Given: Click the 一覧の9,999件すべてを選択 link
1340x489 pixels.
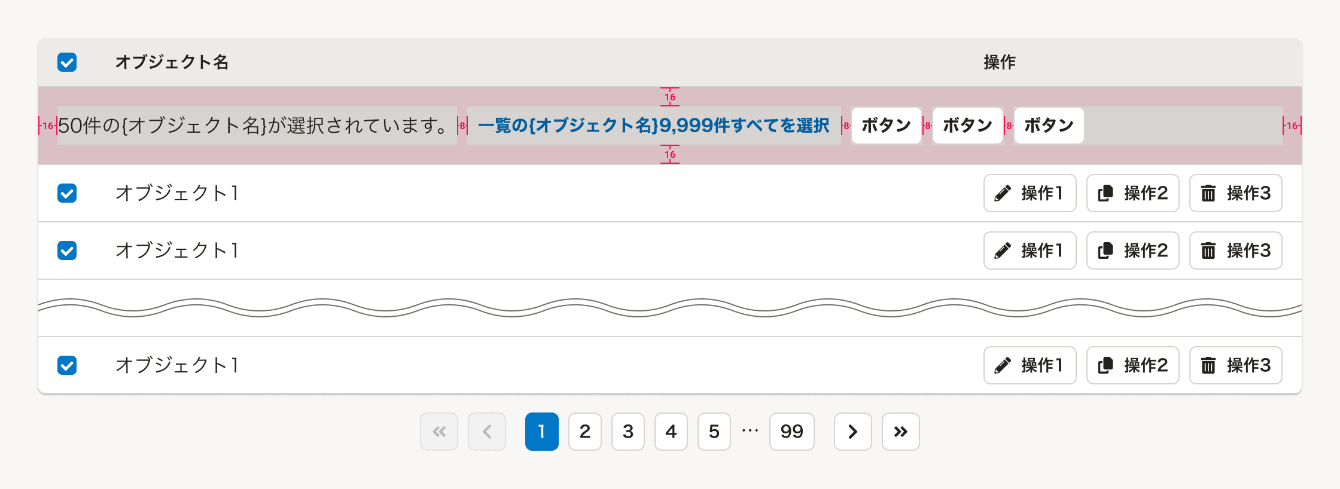Looking at the screenshot, I should pyautogui.click(x=652, y=126).
